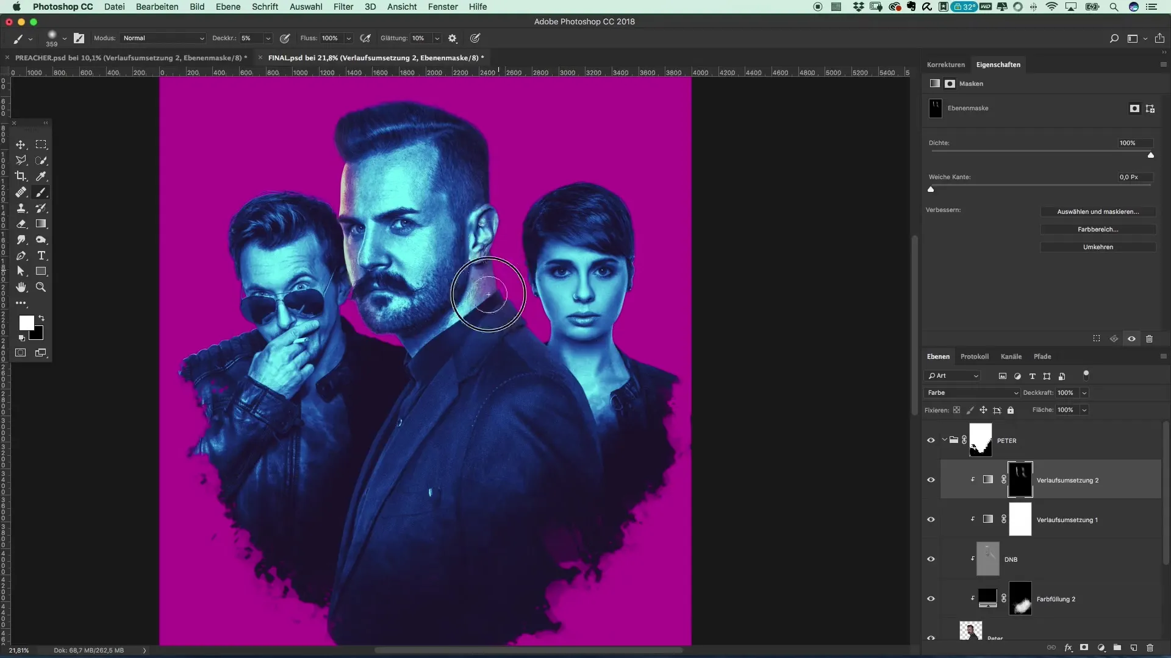The image size is (1171, 658).
Task: Collapse the PETER group folder
Action: coord(944,440)
